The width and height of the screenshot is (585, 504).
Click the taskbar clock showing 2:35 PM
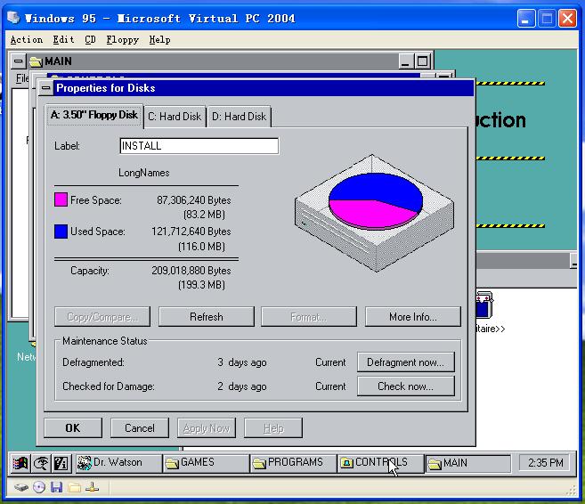coord(546,463)
